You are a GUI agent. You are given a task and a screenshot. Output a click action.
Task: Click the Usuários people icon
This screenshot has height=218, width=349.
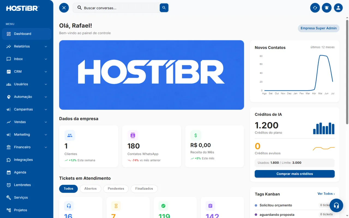(9, 84)
